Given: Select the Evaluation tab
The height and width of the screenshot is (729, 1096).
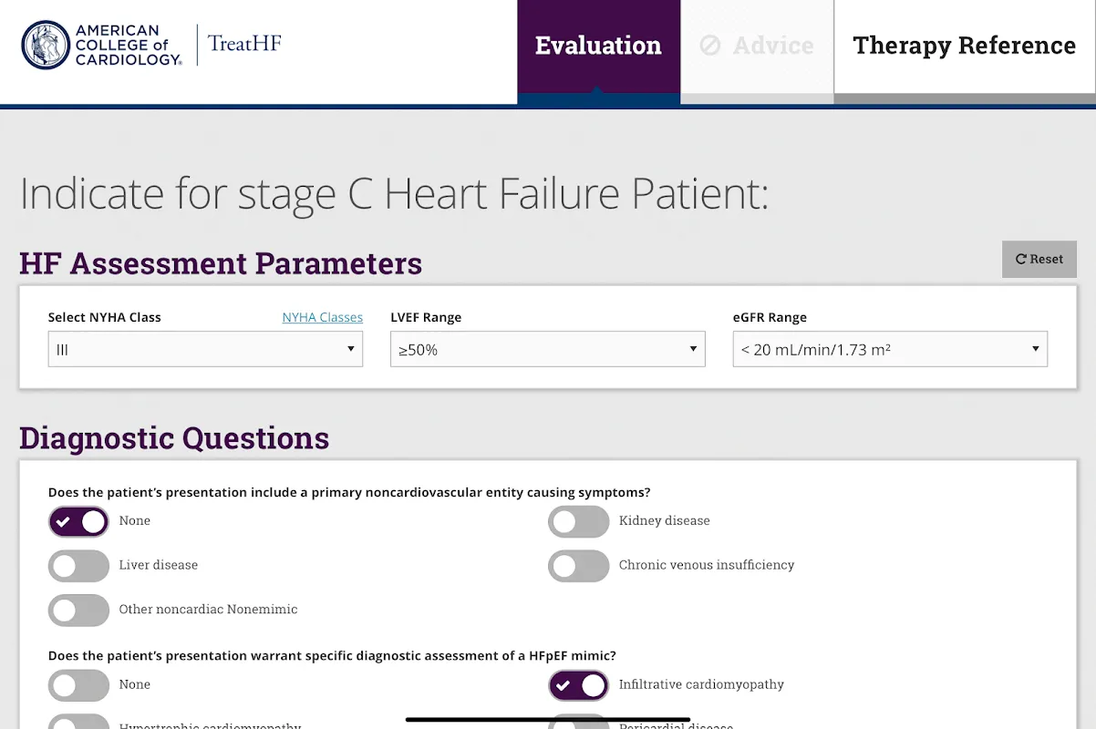Looking at the screenshot, I should pyautogui.click(x=598, y=46).
